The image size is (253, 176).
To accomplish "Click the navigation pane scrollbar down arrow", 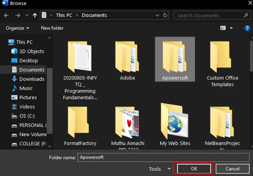I will pyautogui.click(x=50, y=146).
